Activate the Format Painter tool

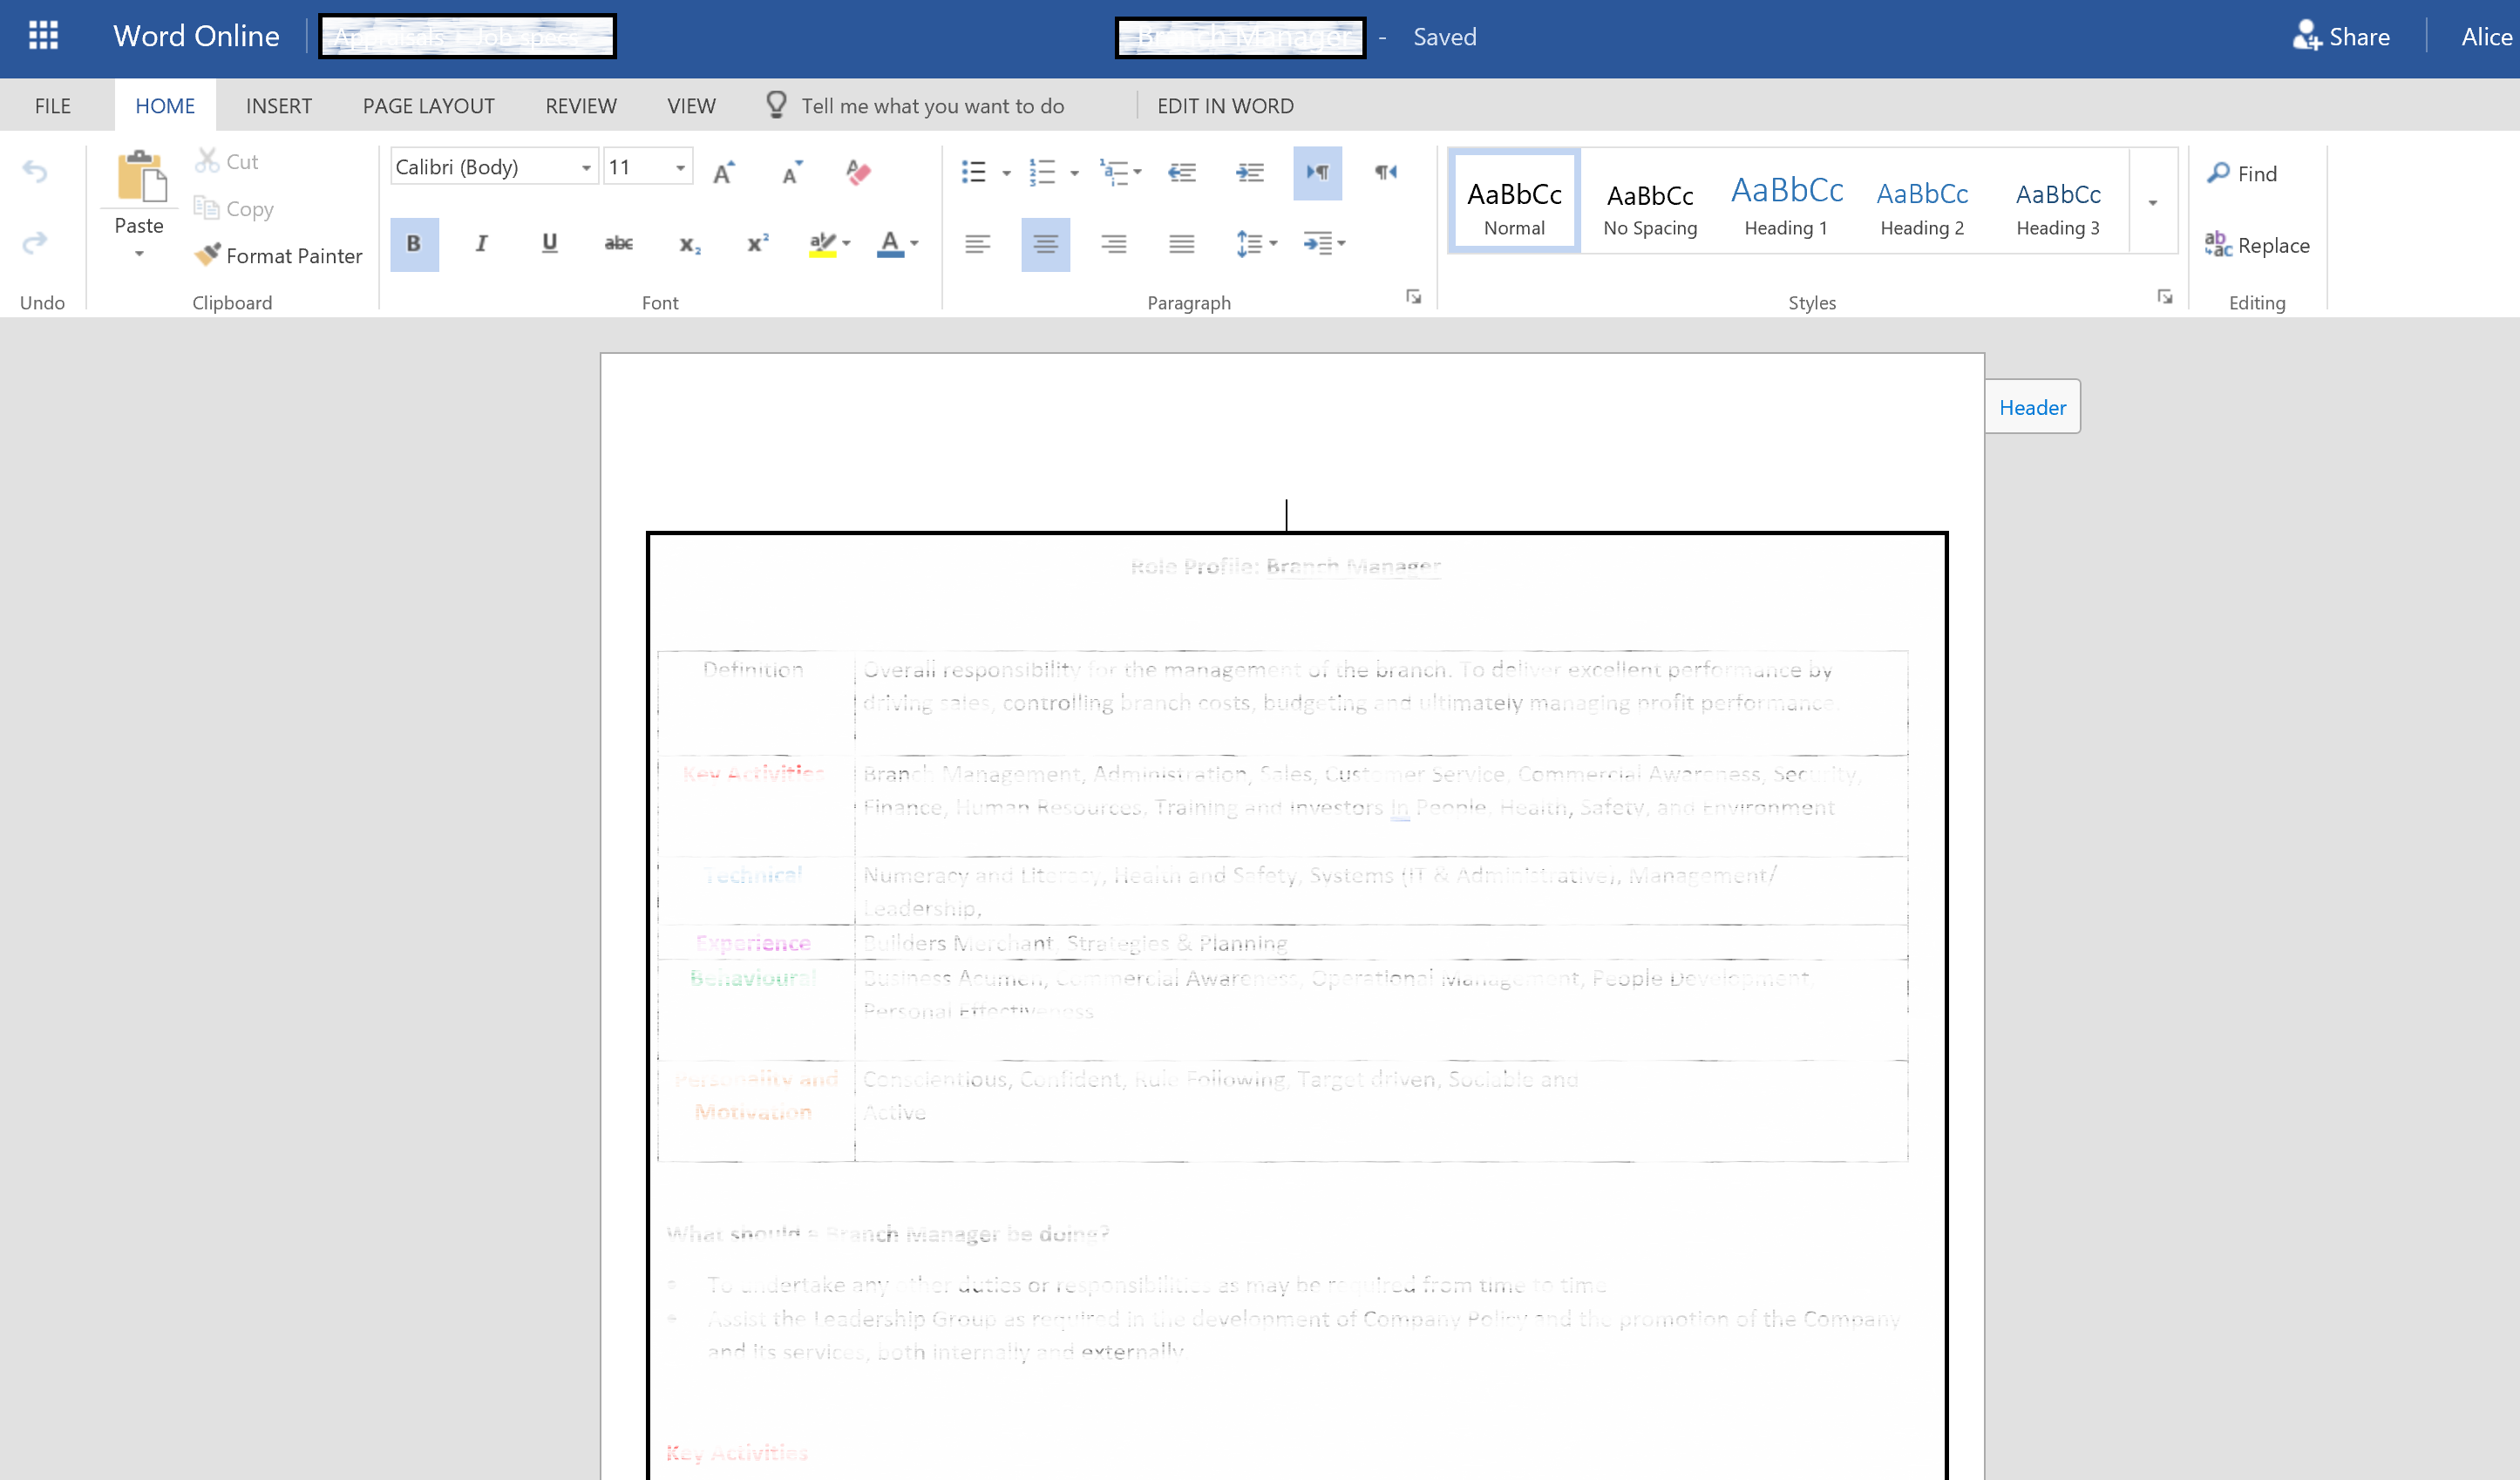pos(279,256)
